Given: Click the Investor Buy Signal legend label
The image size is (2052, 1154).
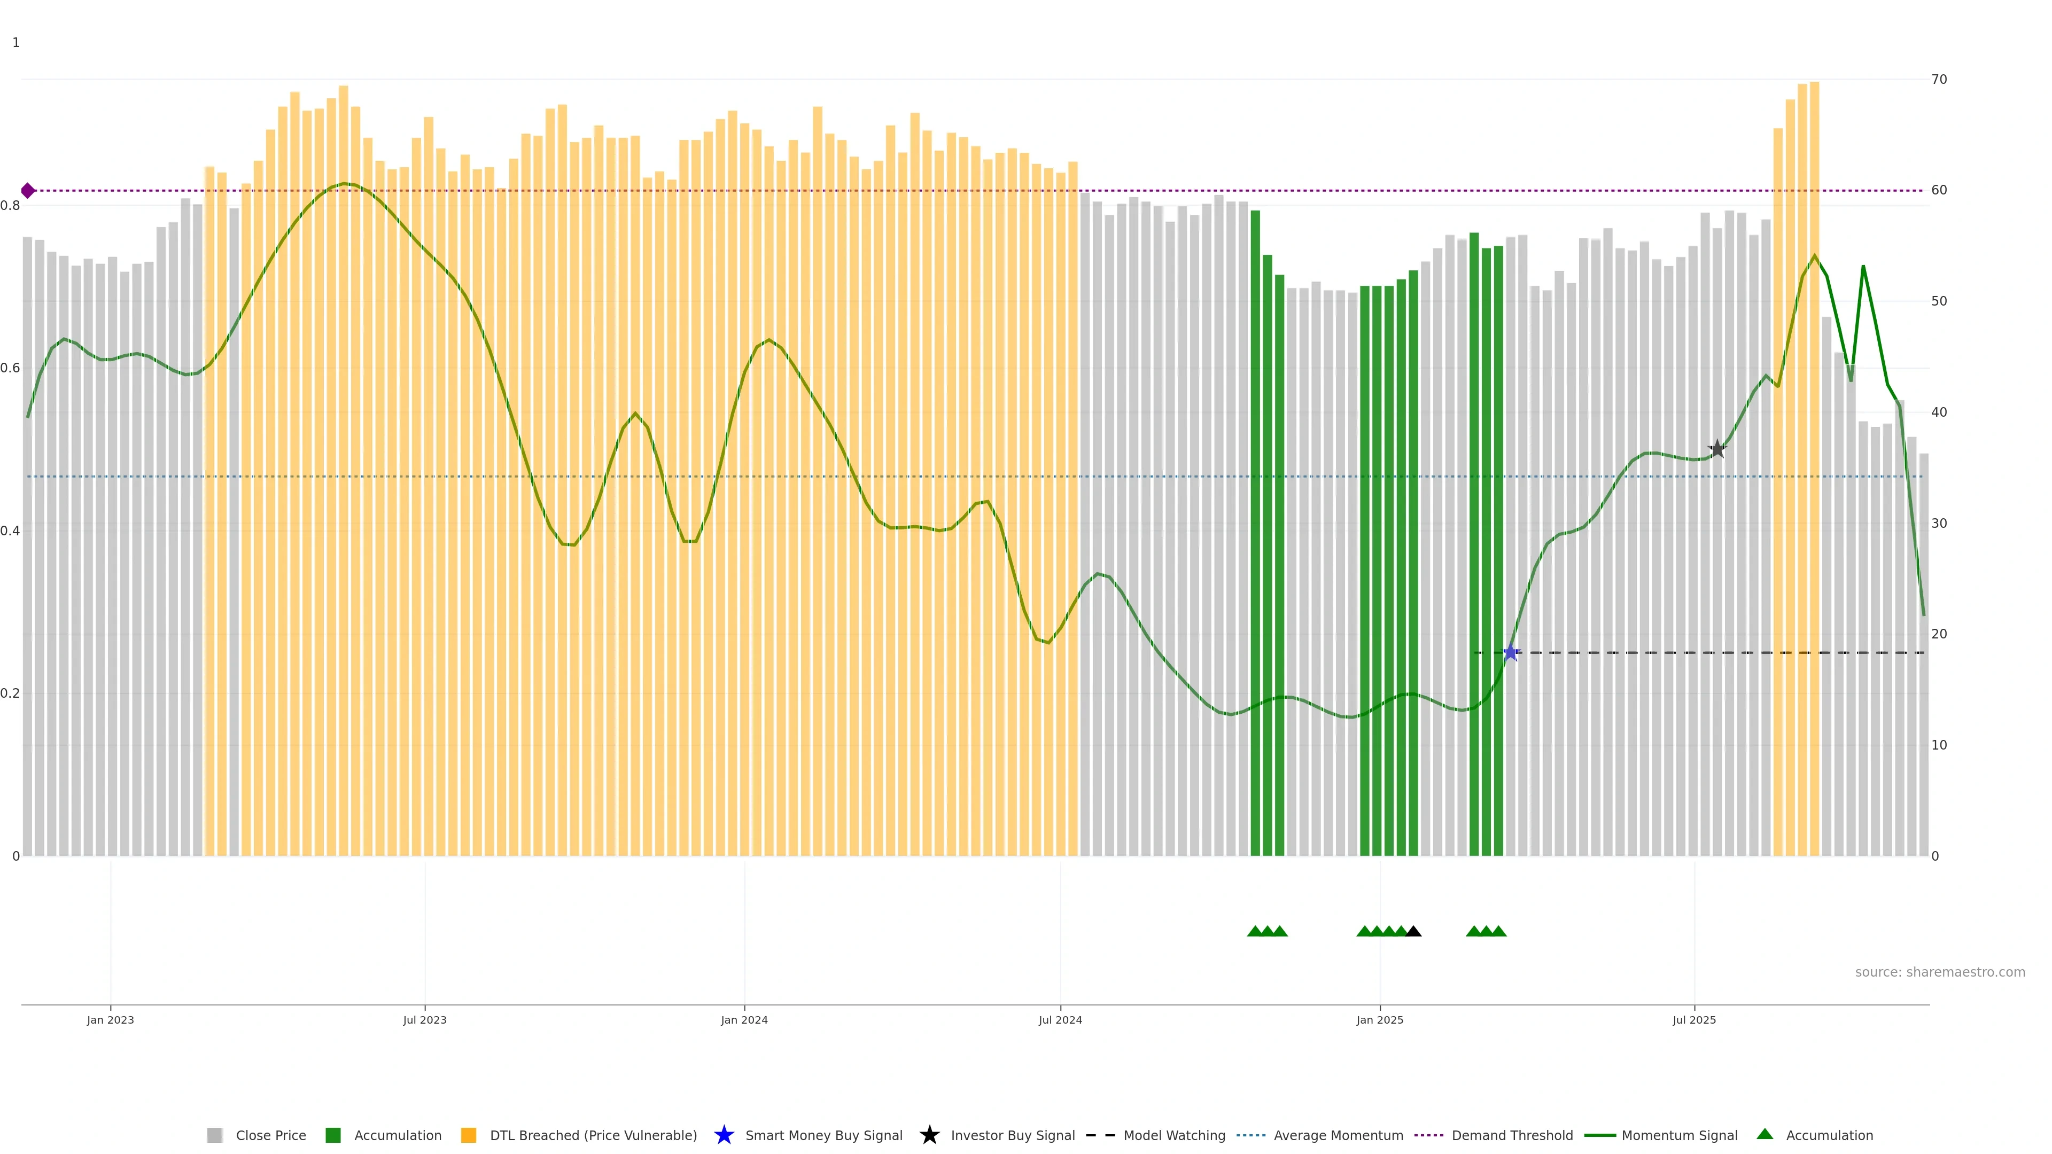Looking at the screenshot, I should tap(1012, 1136).
